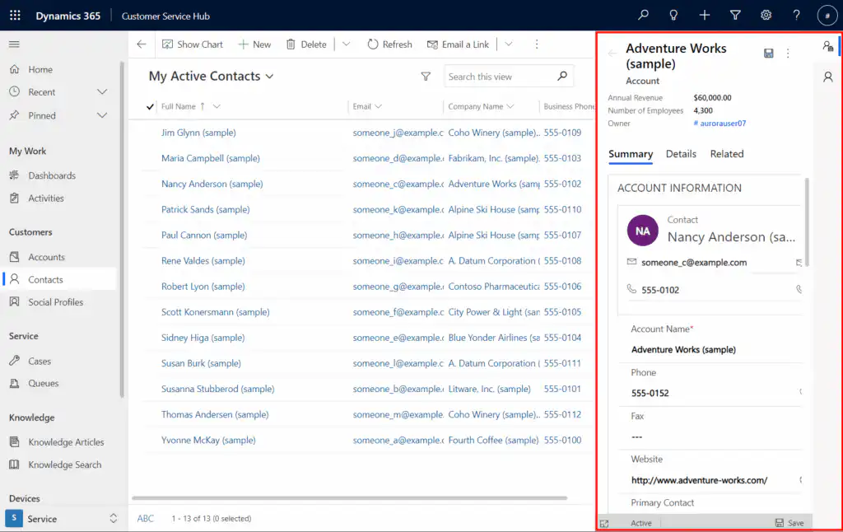The height and width of the screenshot is (532, 843).
Task: Click the save icon in Adventure Works panel
Action: (x=768, y=54)
